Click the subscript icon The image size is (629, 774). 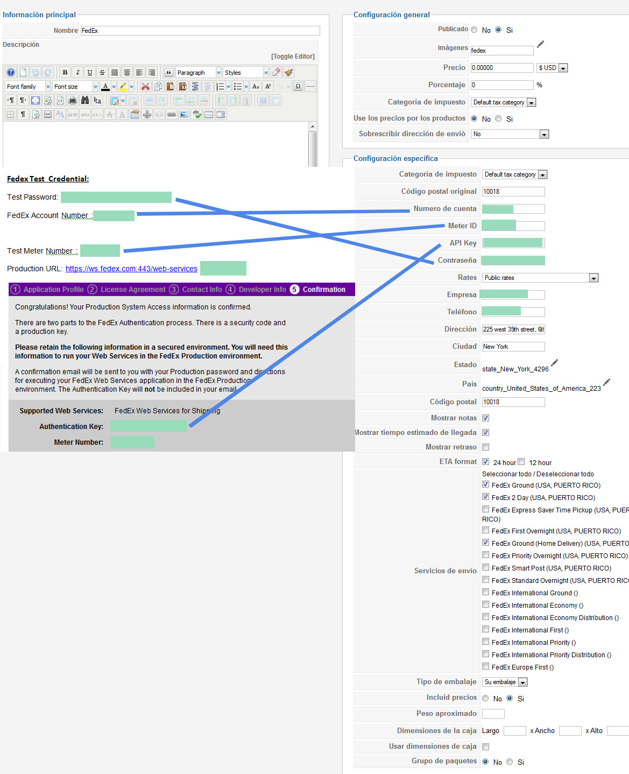point(256,86)
